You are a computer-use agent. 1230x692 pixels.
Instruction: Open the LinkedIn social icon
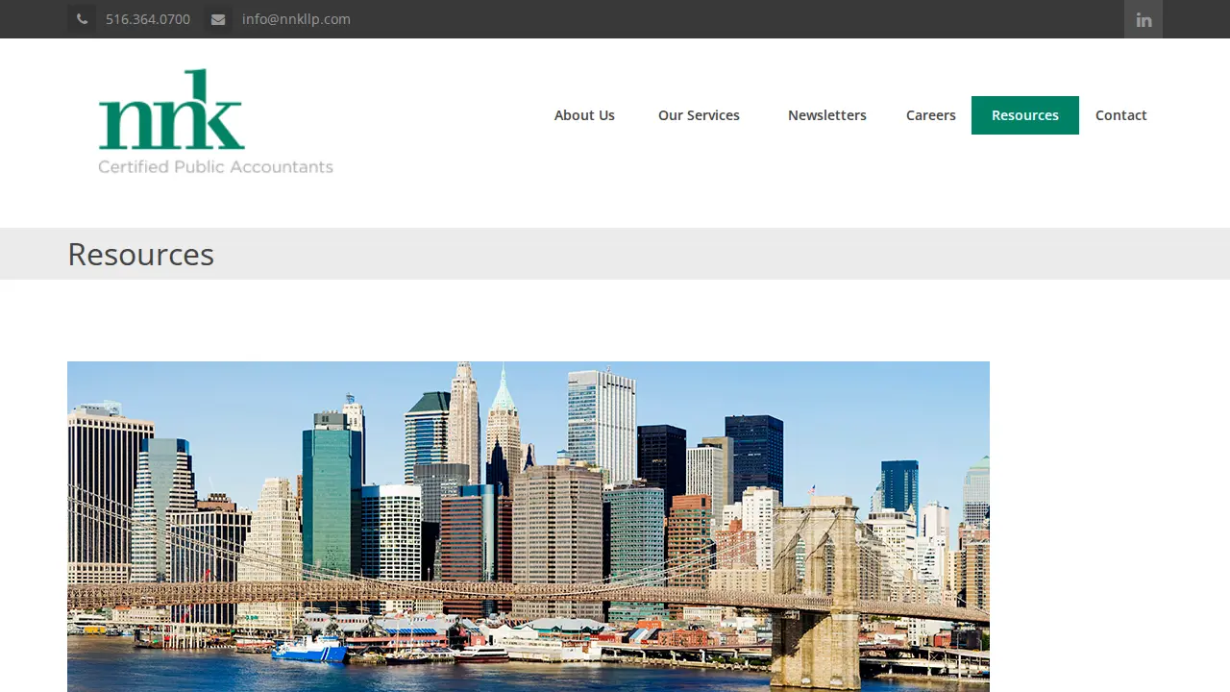coord(1144,19)
